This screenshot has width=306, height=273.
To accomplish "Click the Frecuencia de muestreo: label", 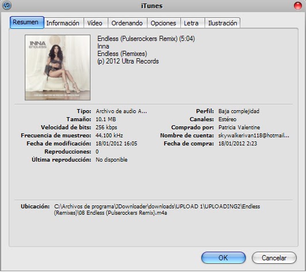I will pyautogui.click(x=56, y=136).
